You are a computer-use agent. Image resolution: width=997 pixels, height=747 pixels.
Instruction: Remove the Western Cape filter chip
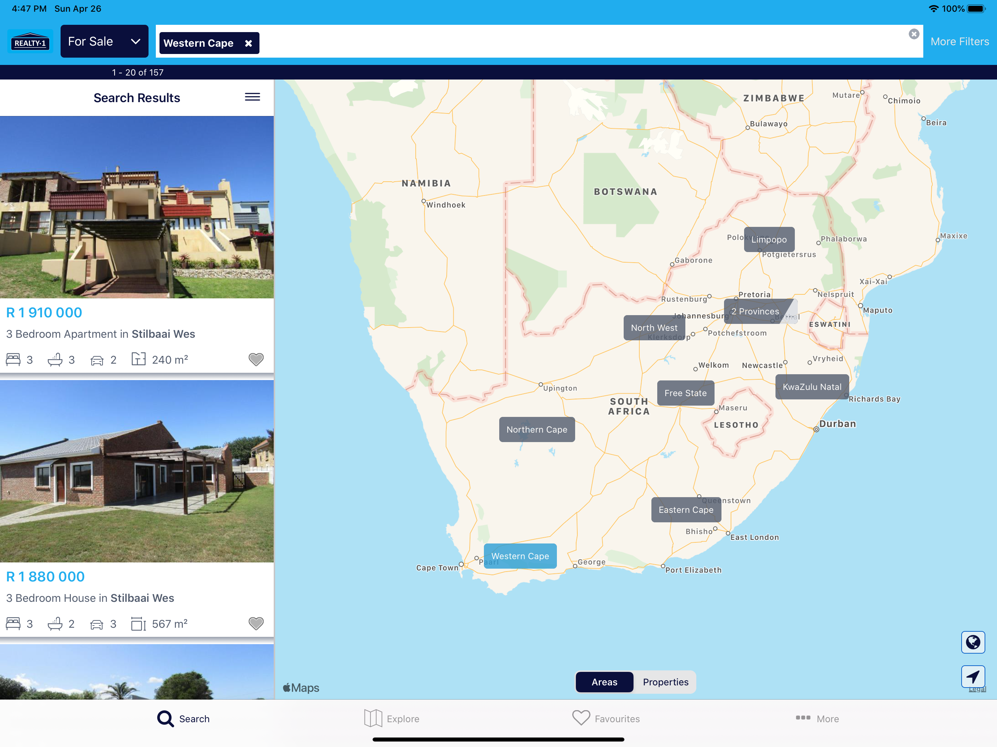point(249,43)
